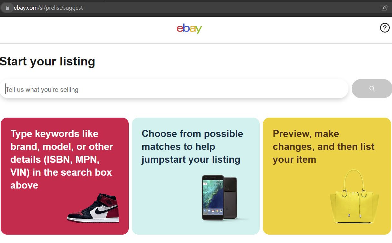The width and height of the screenshot is (392, 243).
Task: Click the 'details (ISBN, MPN,' text line
Action: pos(55,159)
